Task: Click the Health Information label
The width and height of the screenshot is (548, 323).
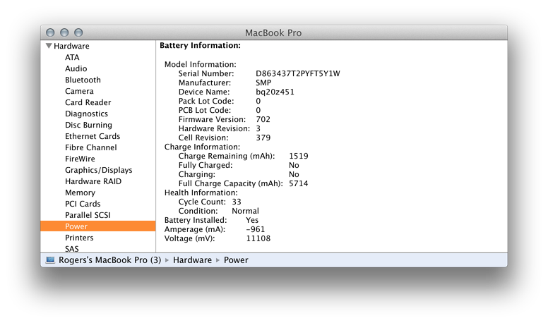Action: click(x=201, y=193)
